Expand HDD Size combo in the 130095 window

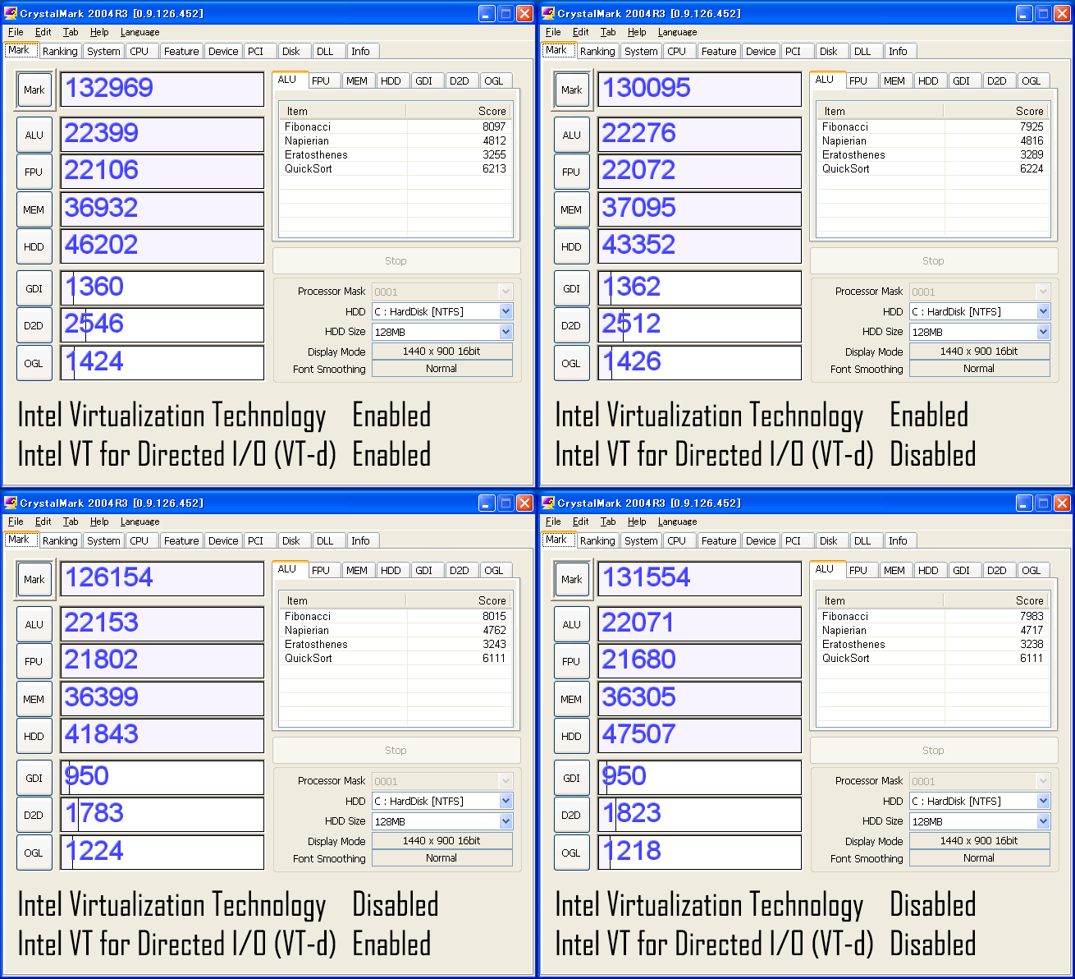(1043, 332)
